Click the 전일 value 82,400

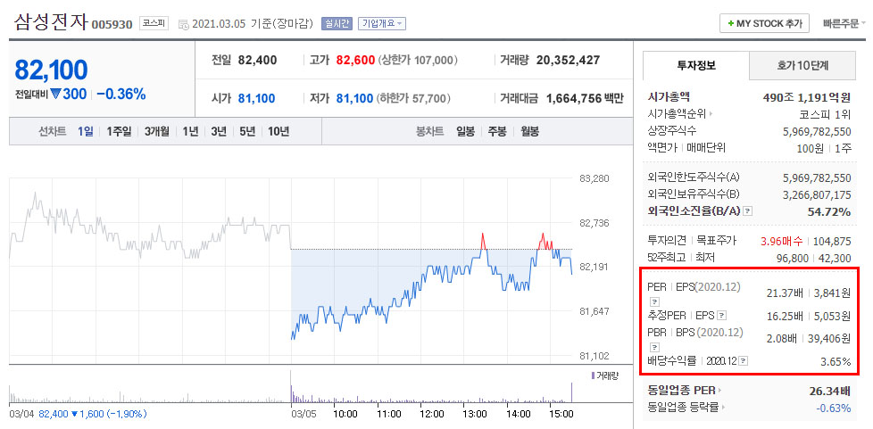tap(257, 60)
